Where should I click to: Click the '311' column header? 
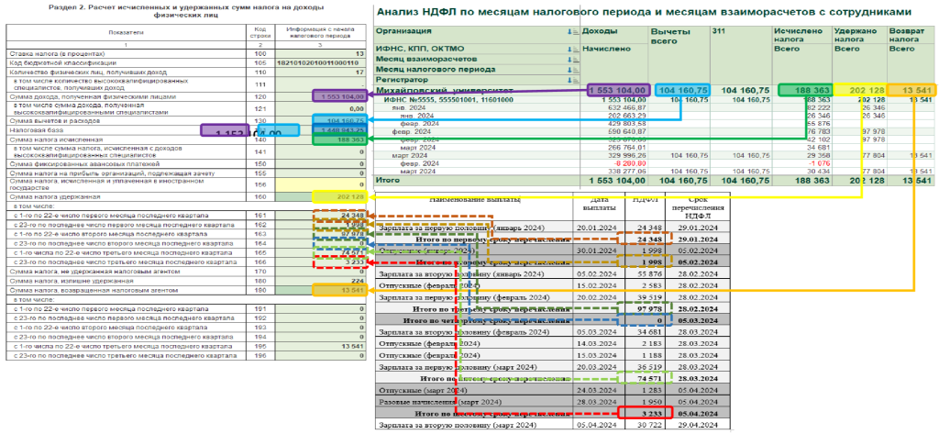point(720,30)
